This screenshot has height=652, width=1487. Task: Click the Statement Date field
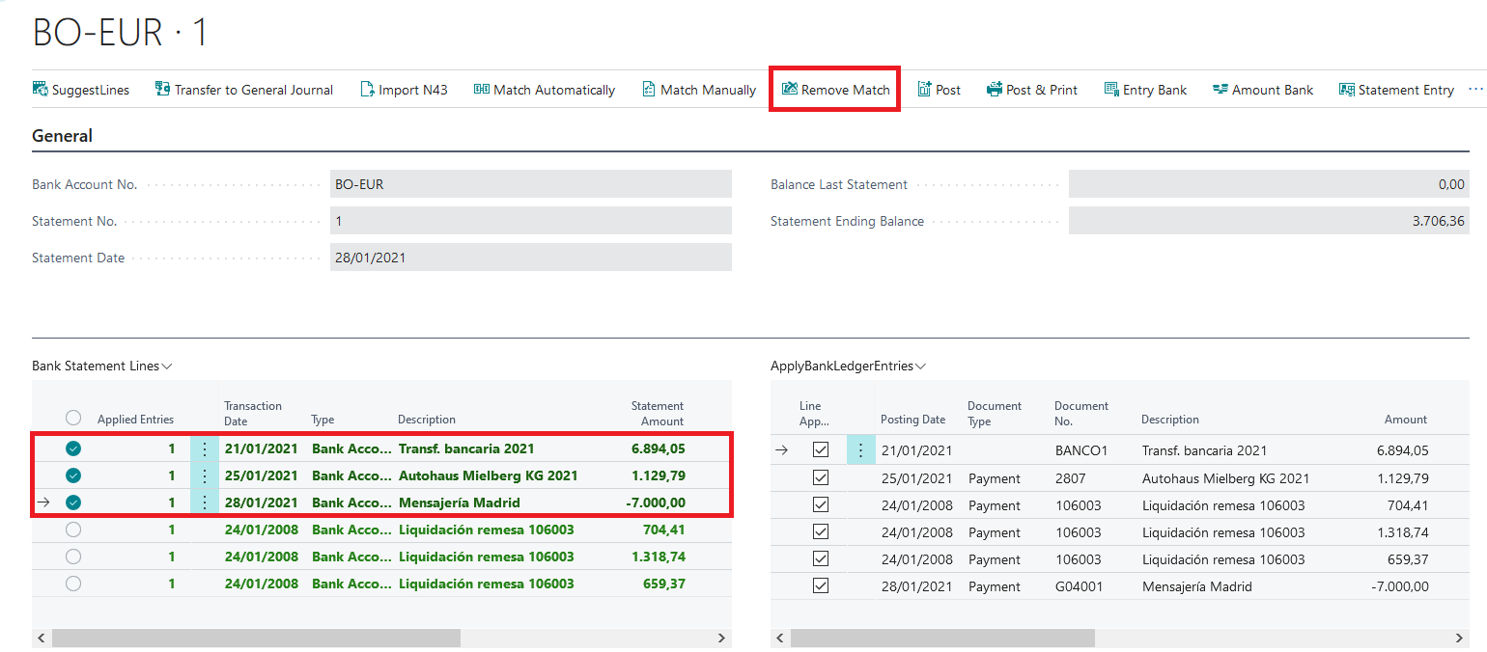tap(531, 258)
